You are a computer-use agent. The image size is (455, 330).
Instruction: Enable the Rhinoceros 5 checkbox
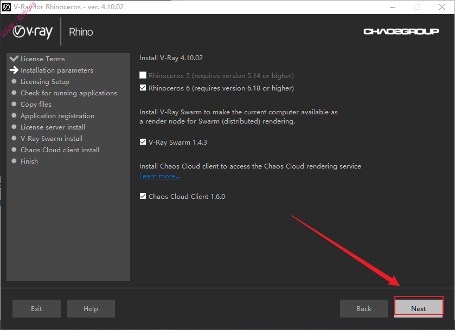click(x=143, y=75)
